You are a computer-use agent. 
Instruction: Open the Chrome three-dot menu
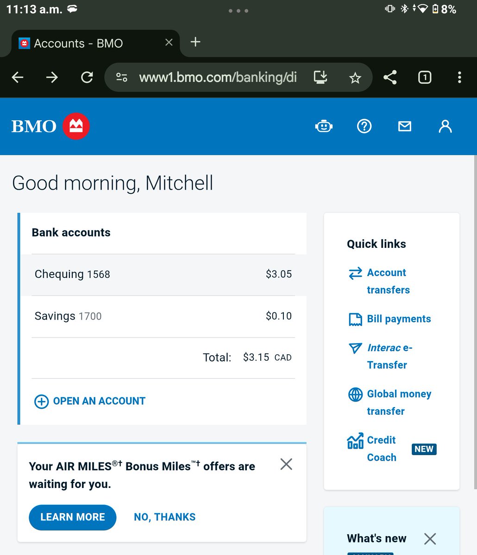point(459,77)
